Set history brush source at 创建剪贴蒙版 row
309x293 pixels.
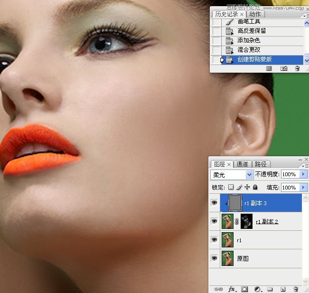(216, 60)
